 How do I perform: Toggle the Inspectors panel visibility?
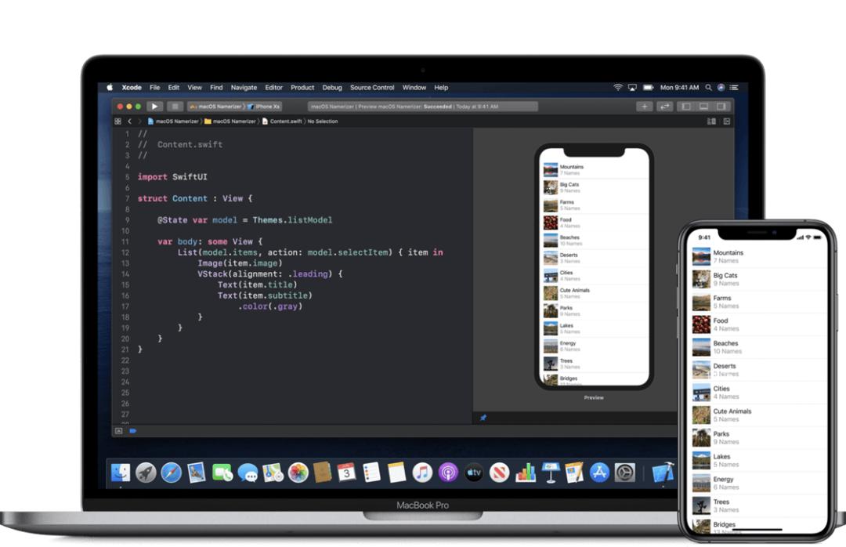(721, 107)
